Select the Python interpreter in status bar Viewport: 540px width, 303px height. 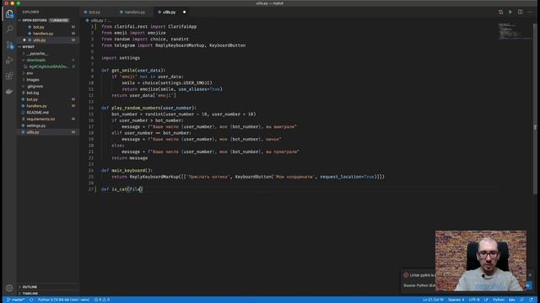click(x=63, y=300)
